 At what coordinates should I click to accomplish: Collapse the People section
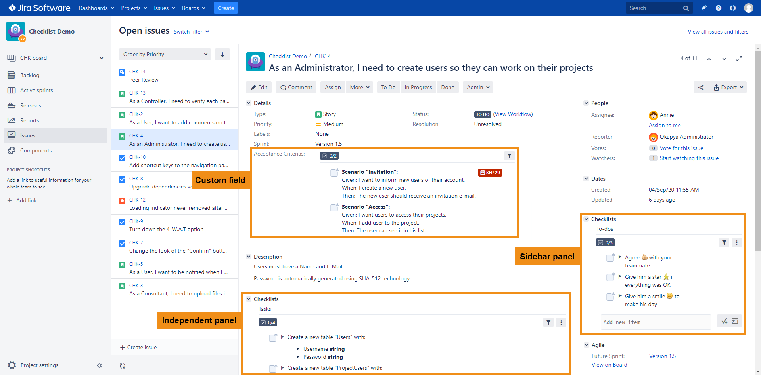(586, 103)
